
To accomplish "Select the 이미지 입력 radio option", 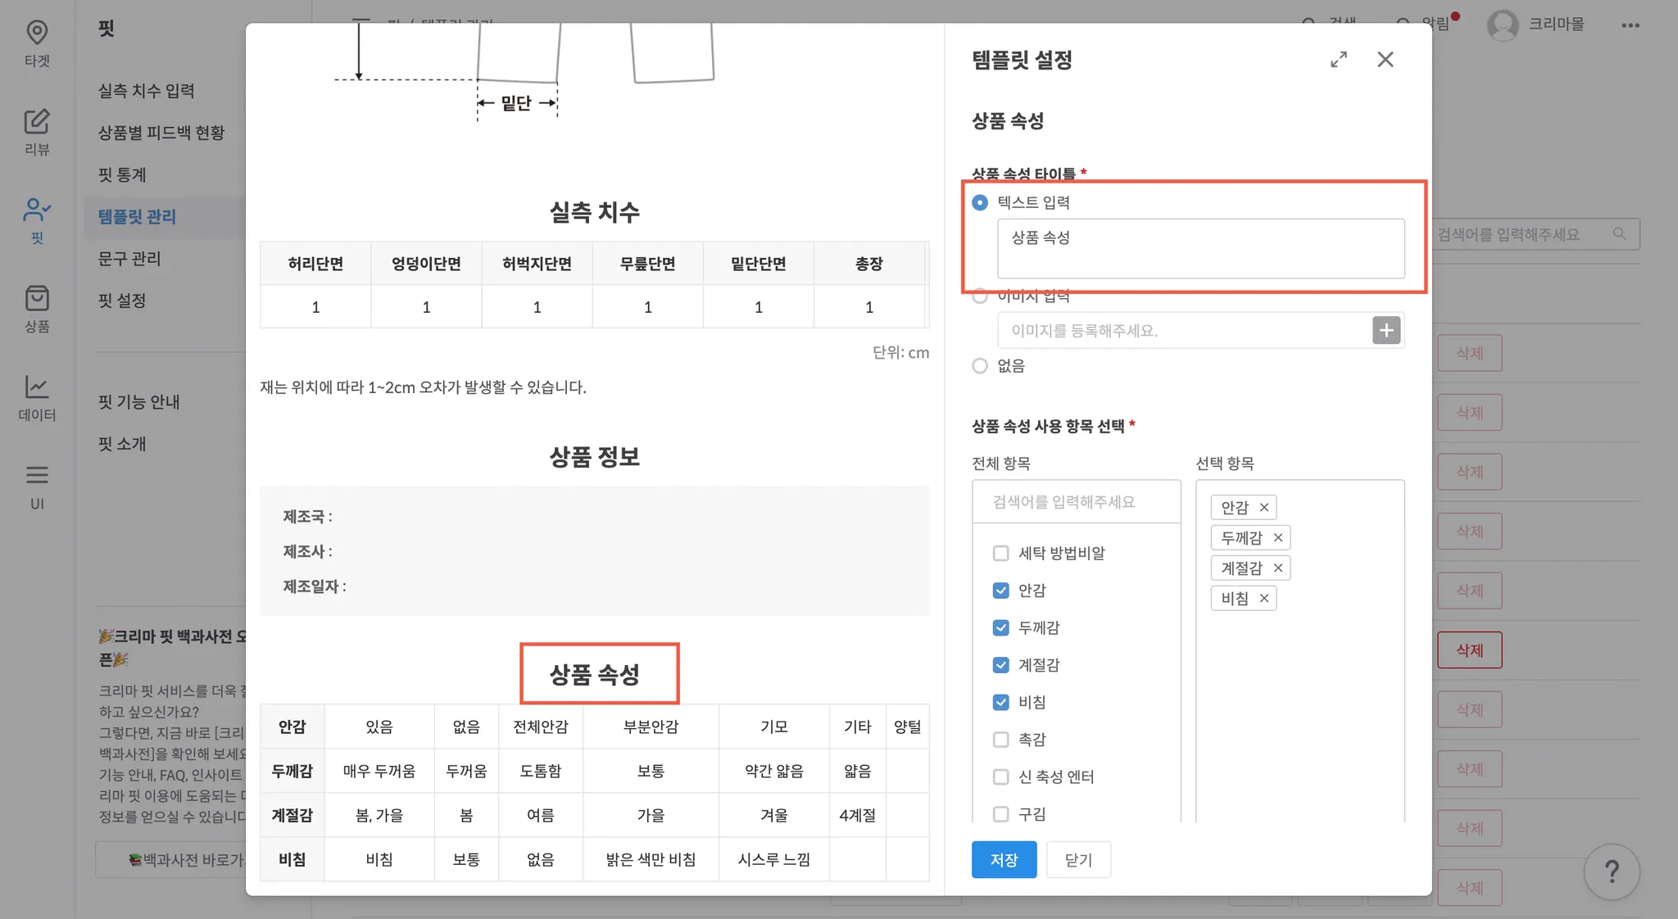I will (x=980, y=297).
